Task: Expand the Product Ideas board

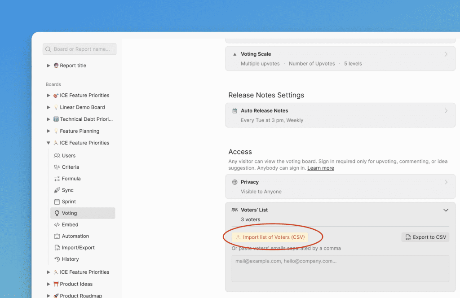Action: pyautogui.click(x=49, y=284)
